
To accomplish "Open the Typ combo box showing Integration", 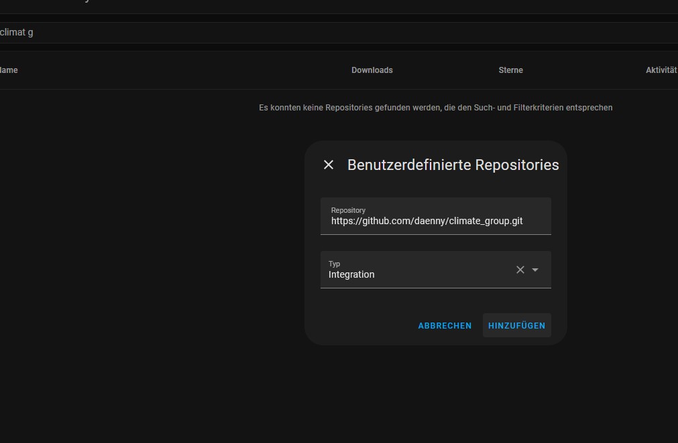I will (x=435, y=270).
